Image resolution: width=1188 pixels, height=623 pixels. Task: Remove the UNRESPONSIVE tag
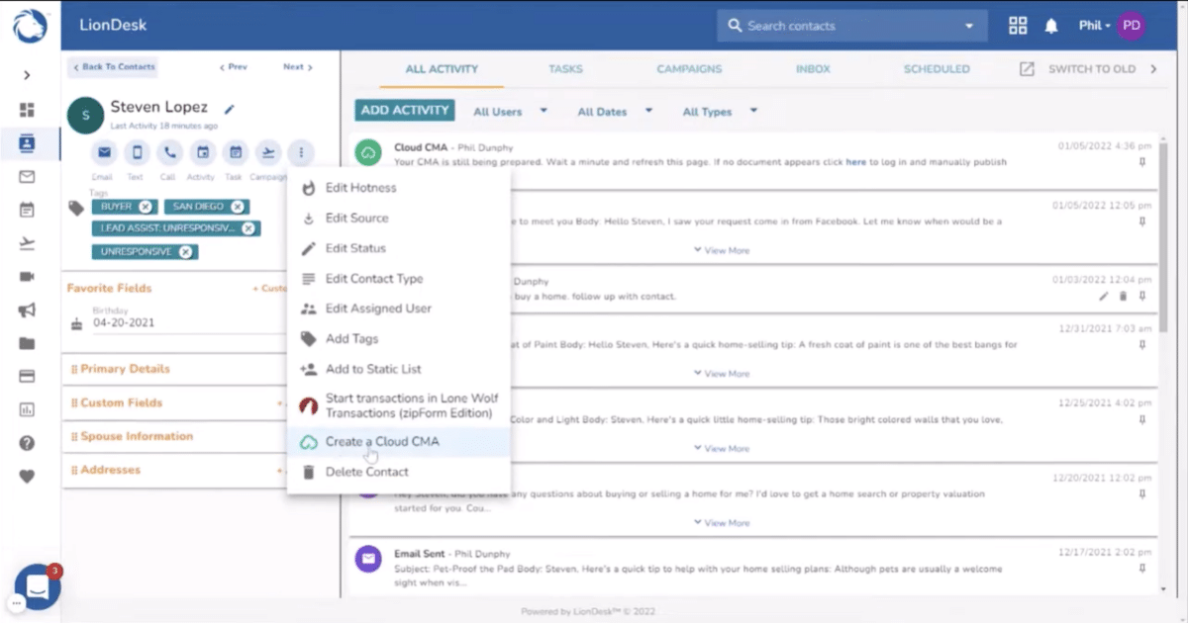pyautogui.click(x=185, y=252)
